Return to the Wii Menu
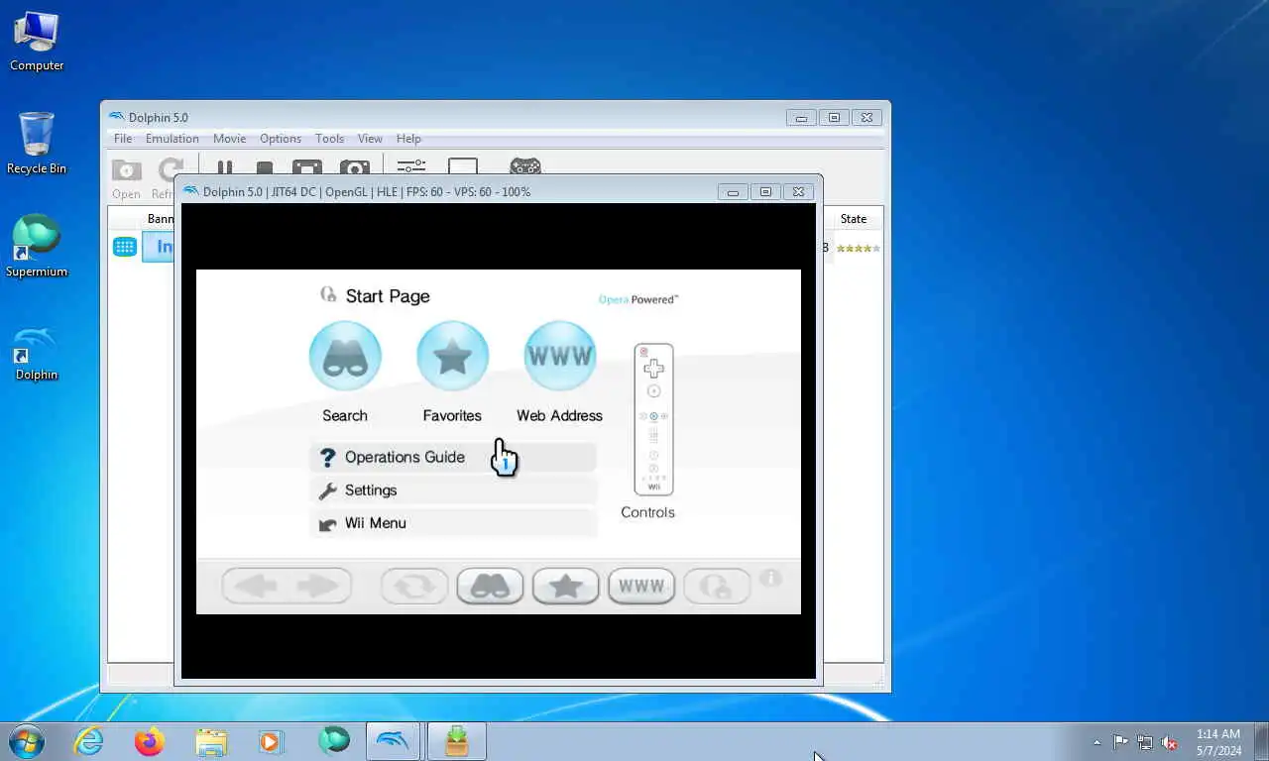This screenshot has height=761, width=1269. click(453, 523)
